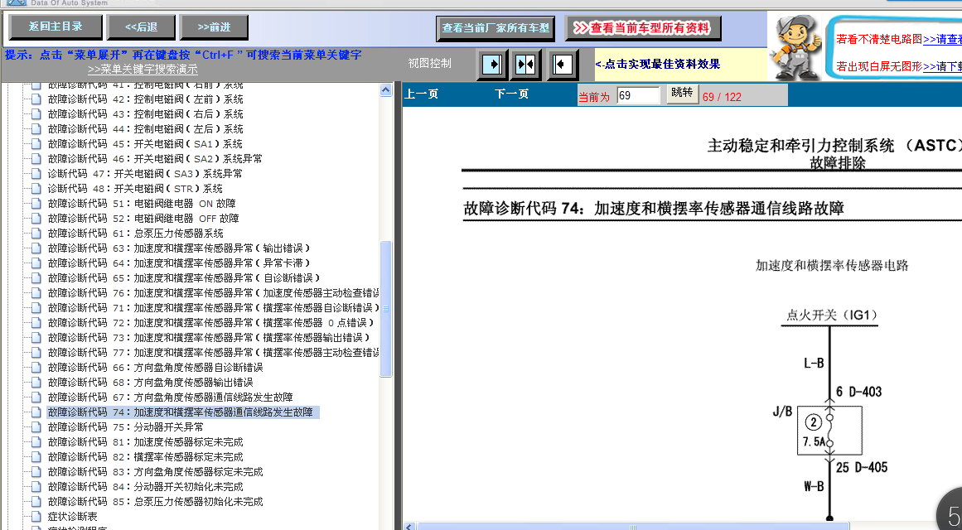The image size is (962, 530).
Task: Select 故障诊断代码 85 总泵压力传感器初始化未完成
Action: coord(155,502)
